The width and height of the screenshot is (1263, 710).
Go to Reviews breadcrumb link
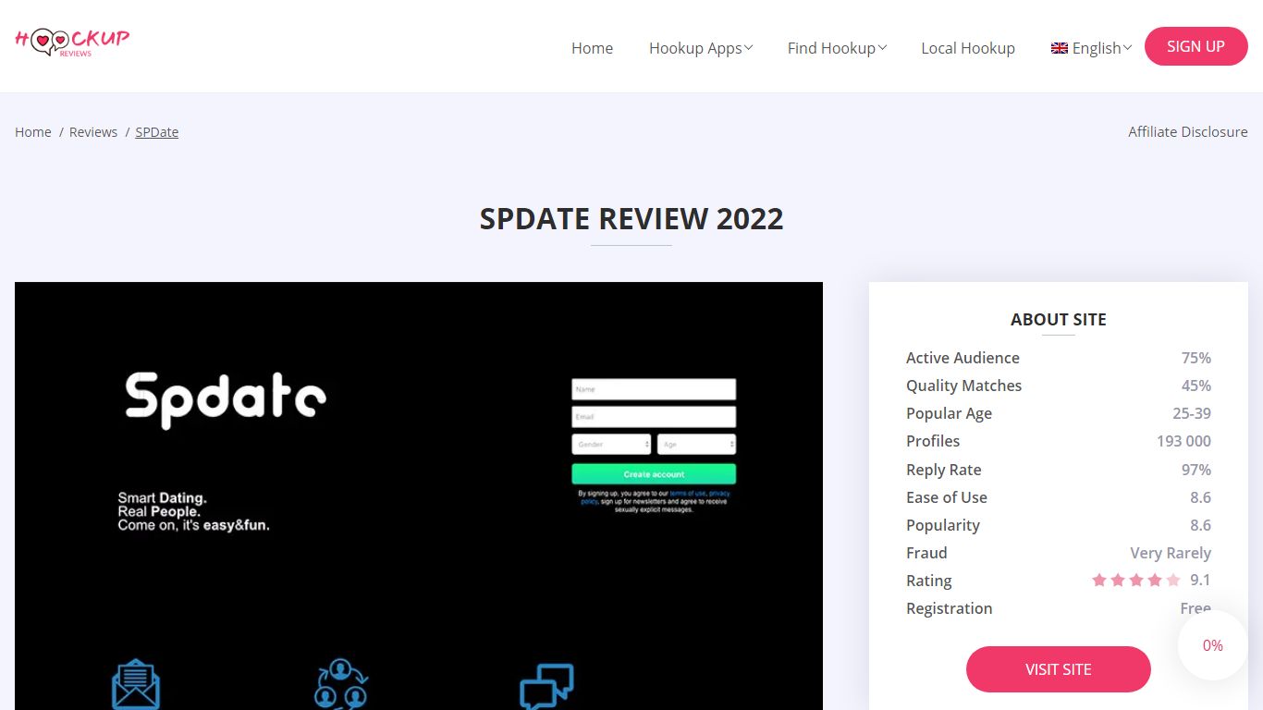(93, 132)
